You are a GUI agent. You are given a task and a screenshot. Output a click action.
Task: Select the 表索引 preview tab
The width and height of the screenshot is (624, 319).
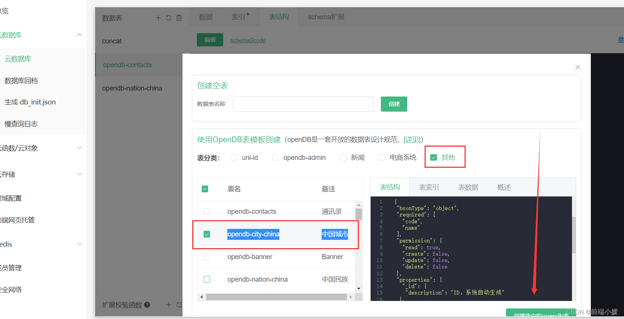(429, 187)
